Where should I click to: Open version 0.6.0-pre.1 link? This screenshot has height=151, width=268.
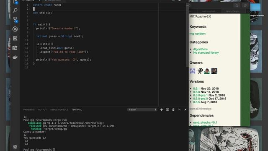[x=200, y=95]
